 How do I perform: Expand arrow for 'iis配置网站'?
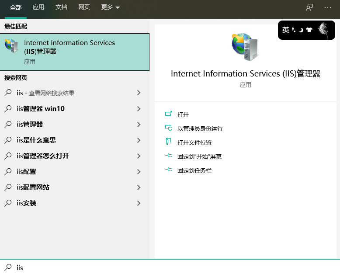point(139,187)
